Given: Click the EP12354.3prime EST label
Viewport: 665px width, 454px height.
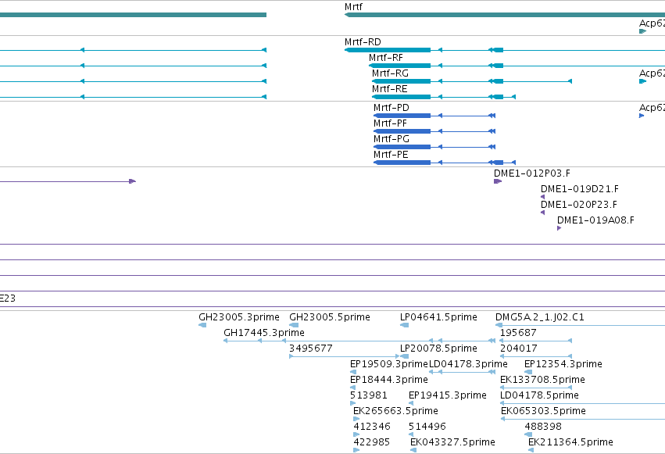Looking at the screenshot, I should pos(563,364).
